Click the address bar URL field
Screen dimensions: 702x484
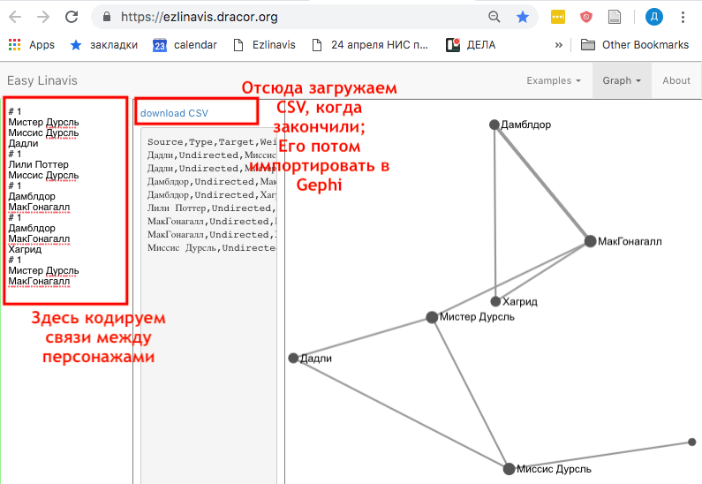pos(291,17)
